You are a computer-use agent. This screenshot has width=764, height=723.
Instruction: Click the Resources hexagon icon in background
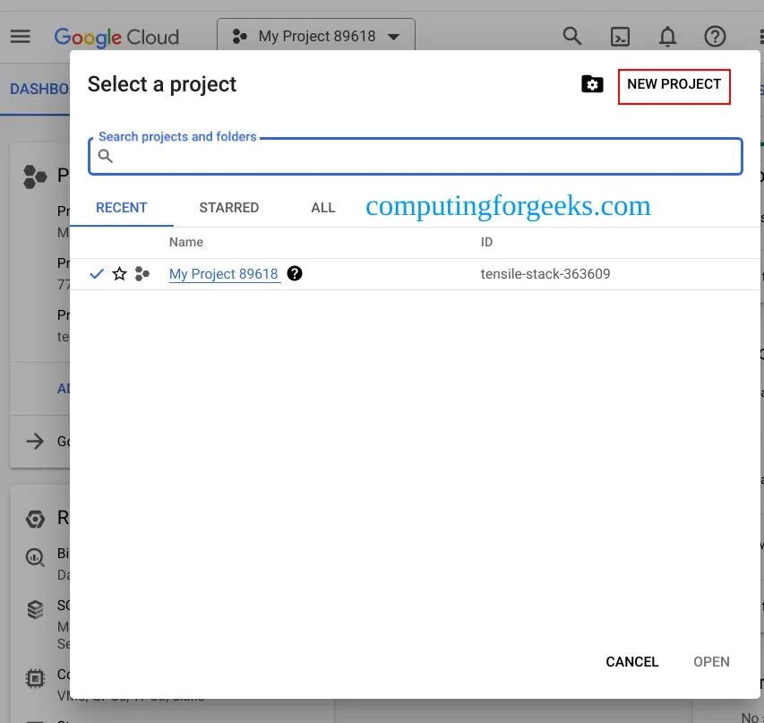35,520
